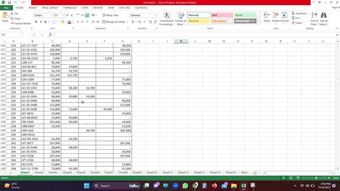Click Increase Decimal icon

pyautogui.click(x=151, y=22)
